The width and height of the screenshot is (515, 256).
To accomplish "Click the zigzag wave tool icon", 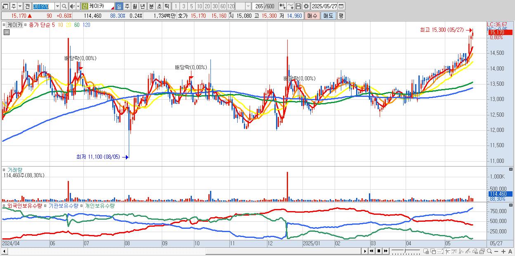I will point(461,251).
